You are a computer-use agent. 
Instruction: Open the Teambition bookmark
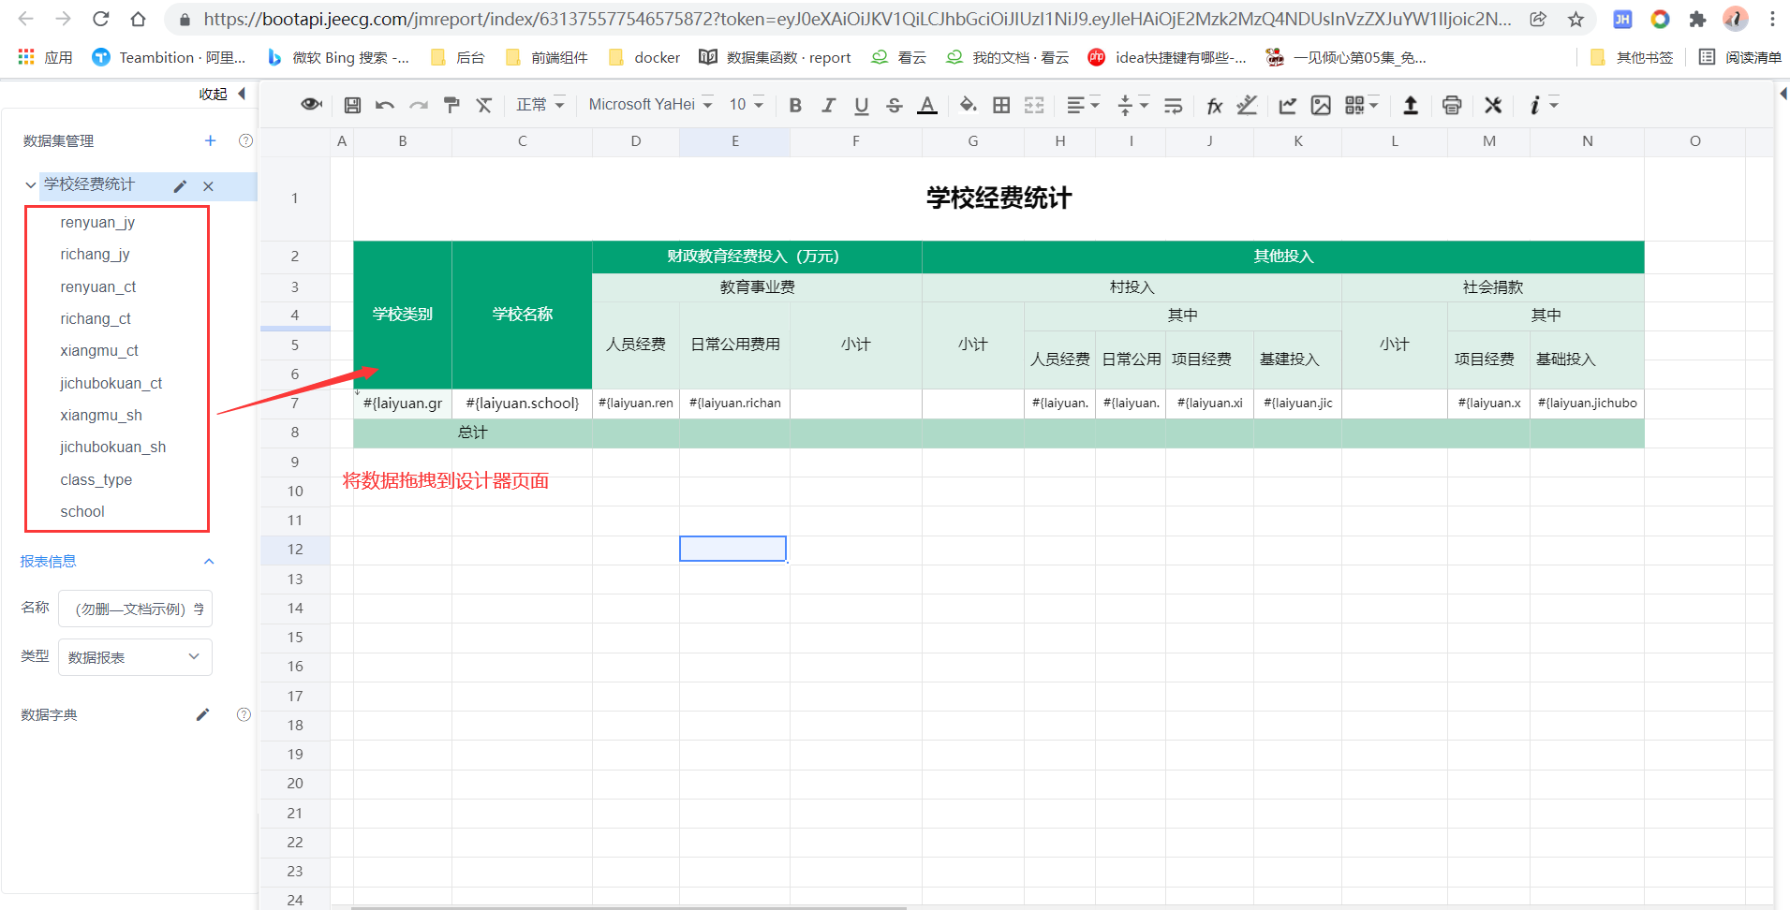tap(169, 57)
